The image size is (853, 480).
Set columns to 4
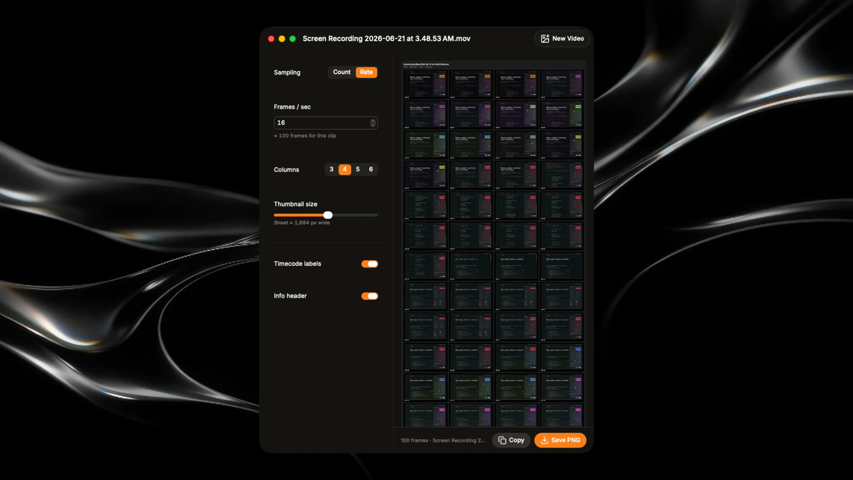[344, 169]
